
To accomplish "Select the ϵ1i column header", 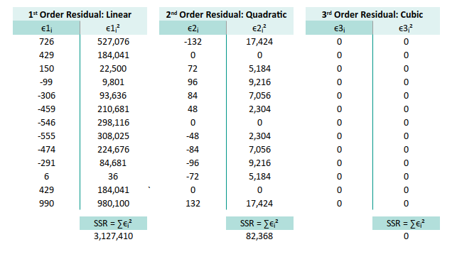I will click(46, 28).
